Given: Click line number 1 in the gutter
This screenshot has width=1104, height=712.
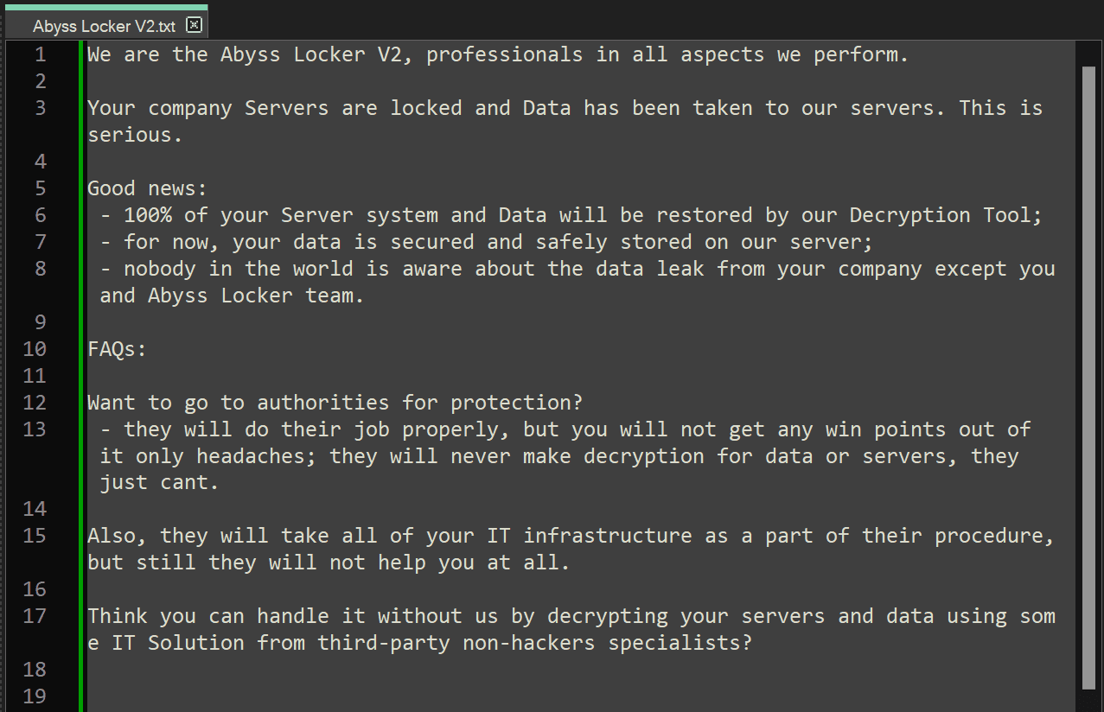Looking at the screenshot, I should tap(40, 54).
